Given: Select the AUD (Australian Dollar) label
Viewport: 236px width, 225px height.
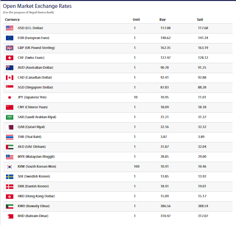Looking at the screenshot, I should [x=36, y=68].
